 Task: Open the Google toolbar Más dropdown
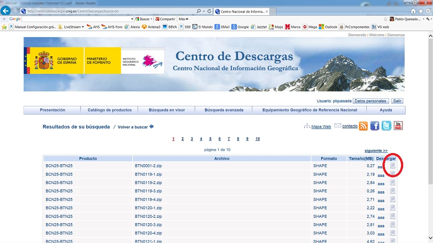click(x=183, y=19)
